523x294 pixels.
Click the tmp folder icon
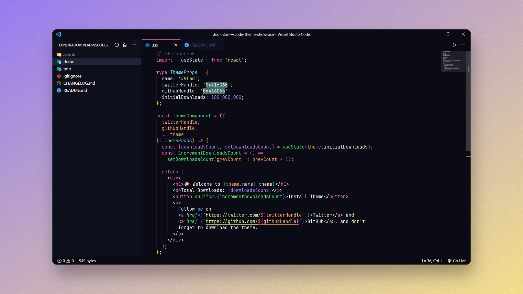click(x=59, y=69)
